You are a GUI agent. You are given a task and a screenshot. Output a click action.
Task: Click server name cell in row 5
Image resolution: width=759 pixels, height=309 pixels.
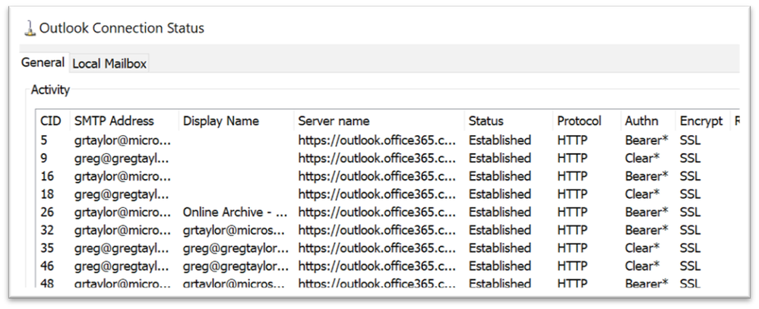(377, 140)
